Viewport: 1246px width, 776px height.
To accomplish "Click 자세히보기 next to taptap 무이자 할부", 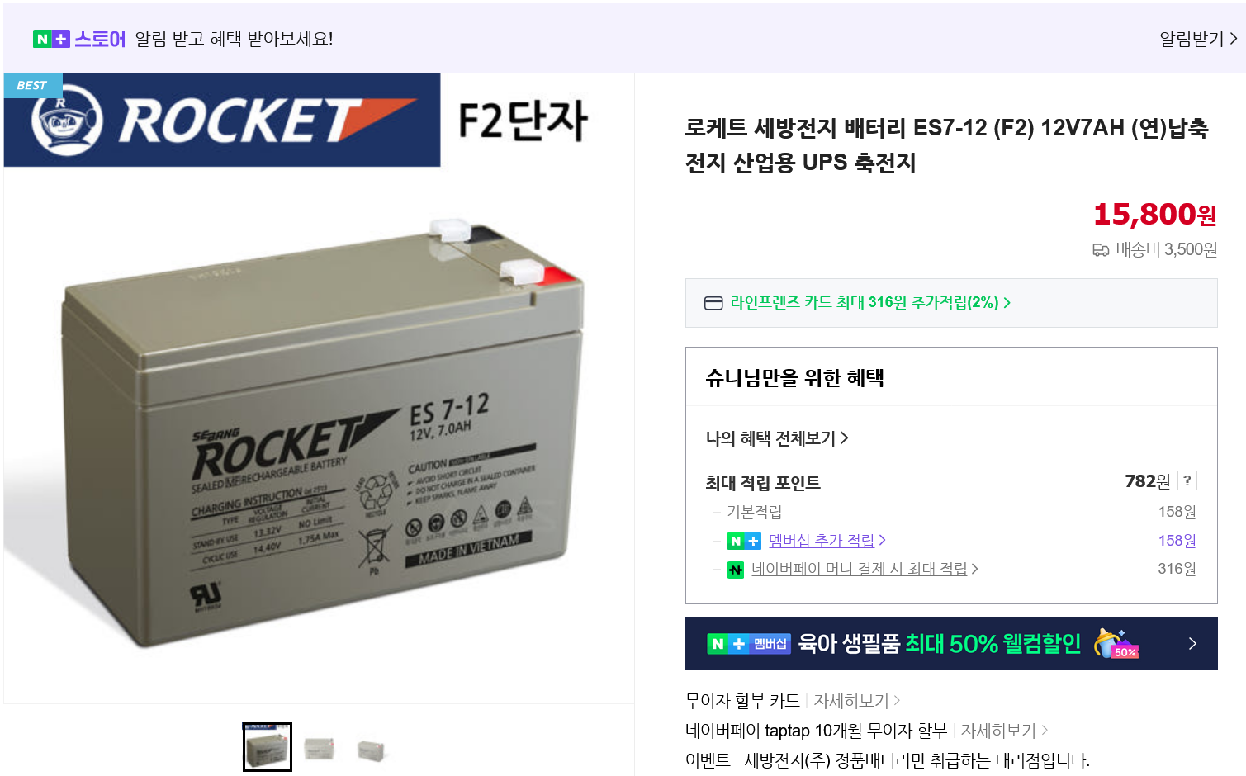I will [1004, 731].
